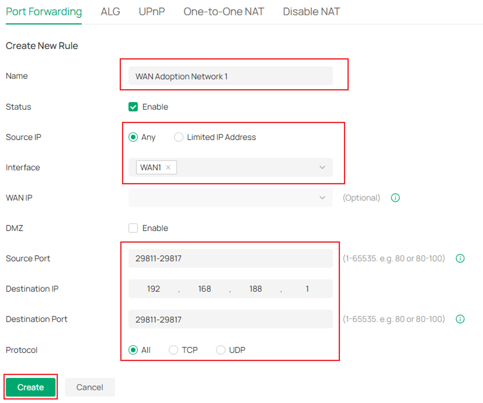Click the Destination IP third octet 188
Image resolution: width=483 pixels, height=403 pixels.
click(256, 289)
